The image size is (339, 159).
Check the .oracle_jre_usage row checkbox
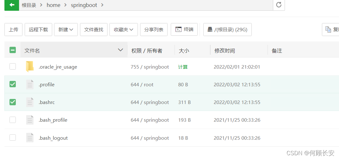coord(13,66)
